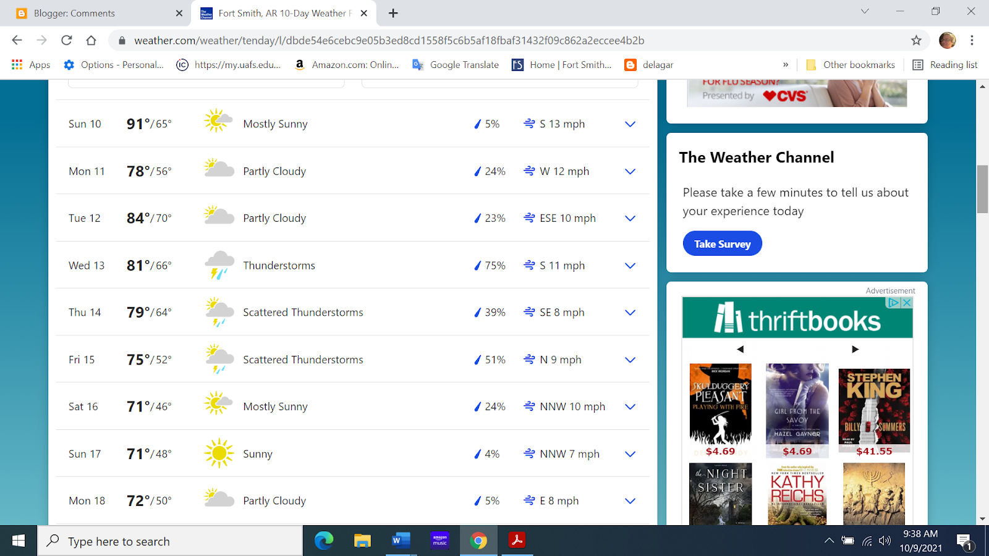This screenshot has height=556, width=989.
Task: Click the Thunderstorms icon for Wed 13
Action: point(219,265)
